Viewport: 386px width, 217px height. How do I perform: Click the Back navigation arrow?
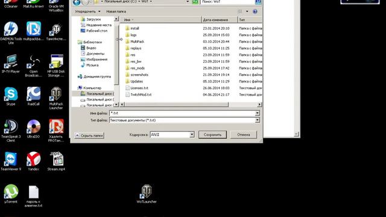tap(77, 2)
